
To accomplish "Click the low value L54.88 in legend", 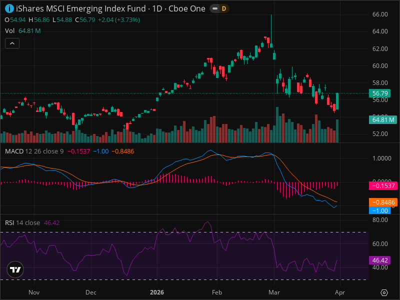I will (x=62, y=20).
